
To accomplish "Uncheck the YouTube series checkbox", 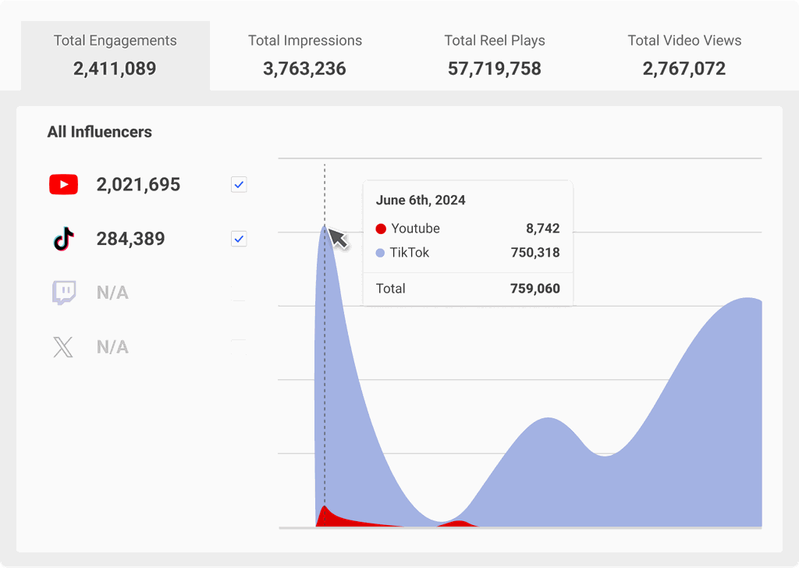I will tap(239, 185).
